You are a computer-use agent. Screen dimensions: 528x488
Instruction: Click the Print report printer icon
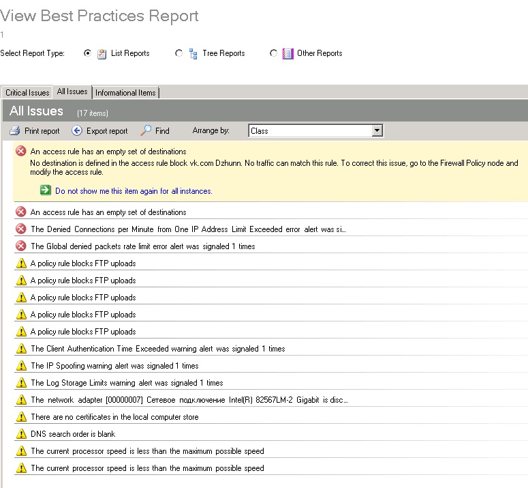tap(14, 131)
